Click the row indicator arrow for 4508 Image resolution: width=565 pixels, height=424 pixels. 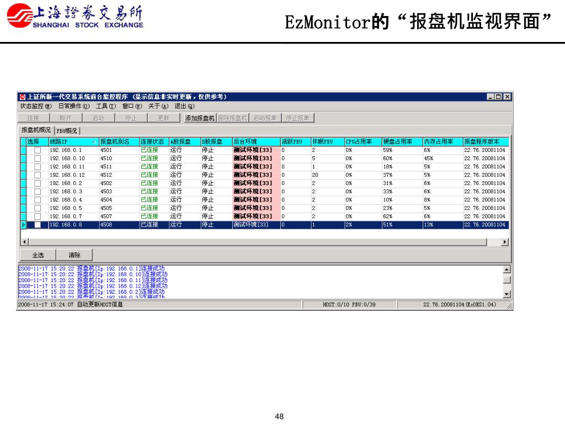click(24, 225)
